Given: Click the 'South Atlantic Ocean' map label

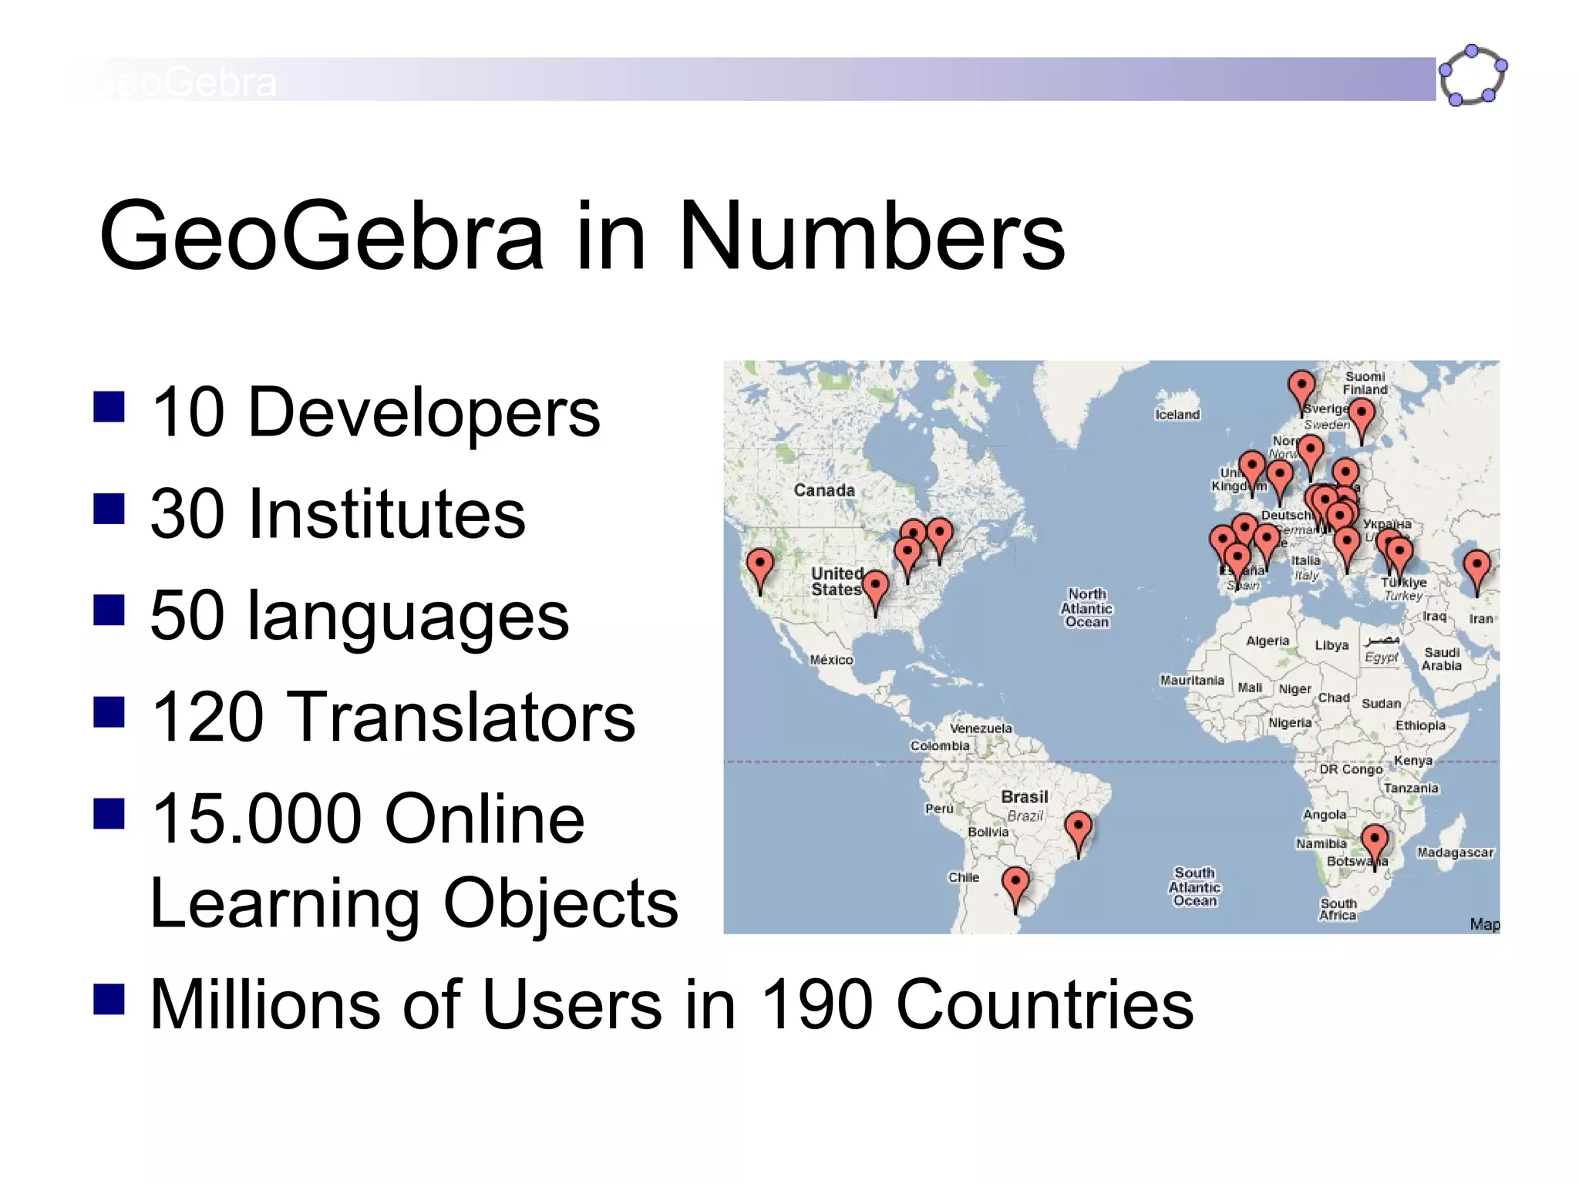Looking at the screenshot, I should [1194, 886].
